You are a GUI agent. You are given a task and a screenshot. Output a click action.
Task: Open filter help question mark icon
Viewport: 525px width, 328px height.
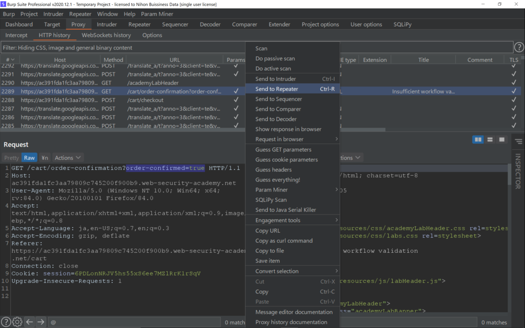519,47
